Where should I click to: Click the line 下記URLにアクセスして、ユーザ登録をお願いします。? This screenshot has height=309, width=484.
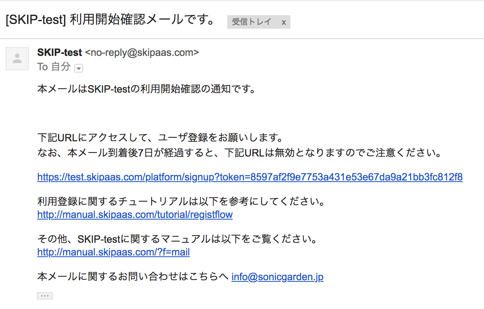[x=160, y=138]
